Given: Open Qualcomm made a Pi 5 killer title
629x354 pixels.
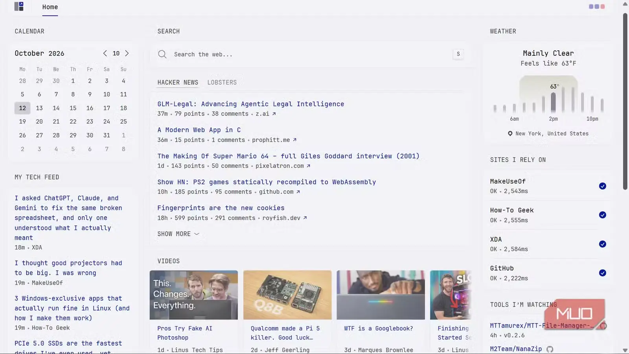Looking at the screenshot, I should pos(285,333).
